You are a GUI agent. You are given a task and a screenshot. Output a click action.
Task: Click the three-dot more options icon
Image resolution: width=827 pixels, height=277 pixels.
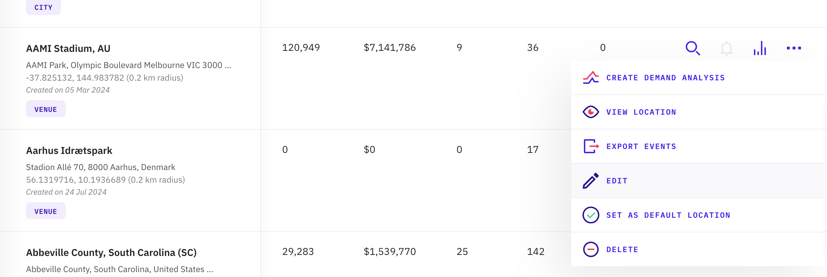point(794,48)
